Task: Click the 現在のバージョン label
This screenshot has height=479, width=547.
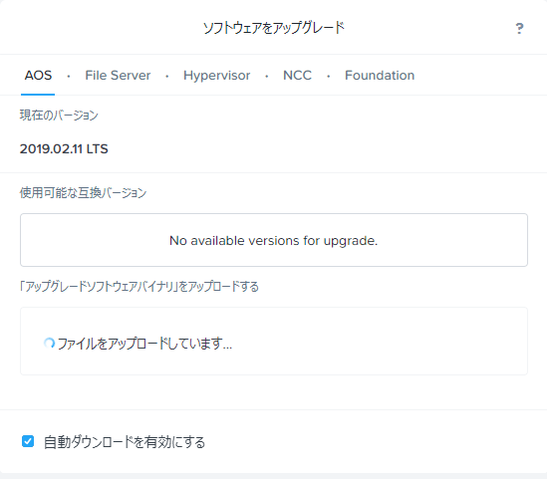Action: click(59, 116)
